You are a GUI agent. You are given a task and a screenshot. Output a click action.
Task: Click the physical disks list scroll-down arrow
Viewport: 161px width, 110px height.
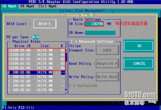tap(66, 90)
